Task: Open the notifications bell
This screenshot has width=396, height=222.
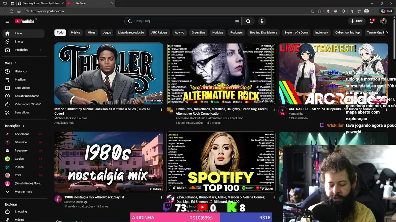Action: click(x=372, y=21)
